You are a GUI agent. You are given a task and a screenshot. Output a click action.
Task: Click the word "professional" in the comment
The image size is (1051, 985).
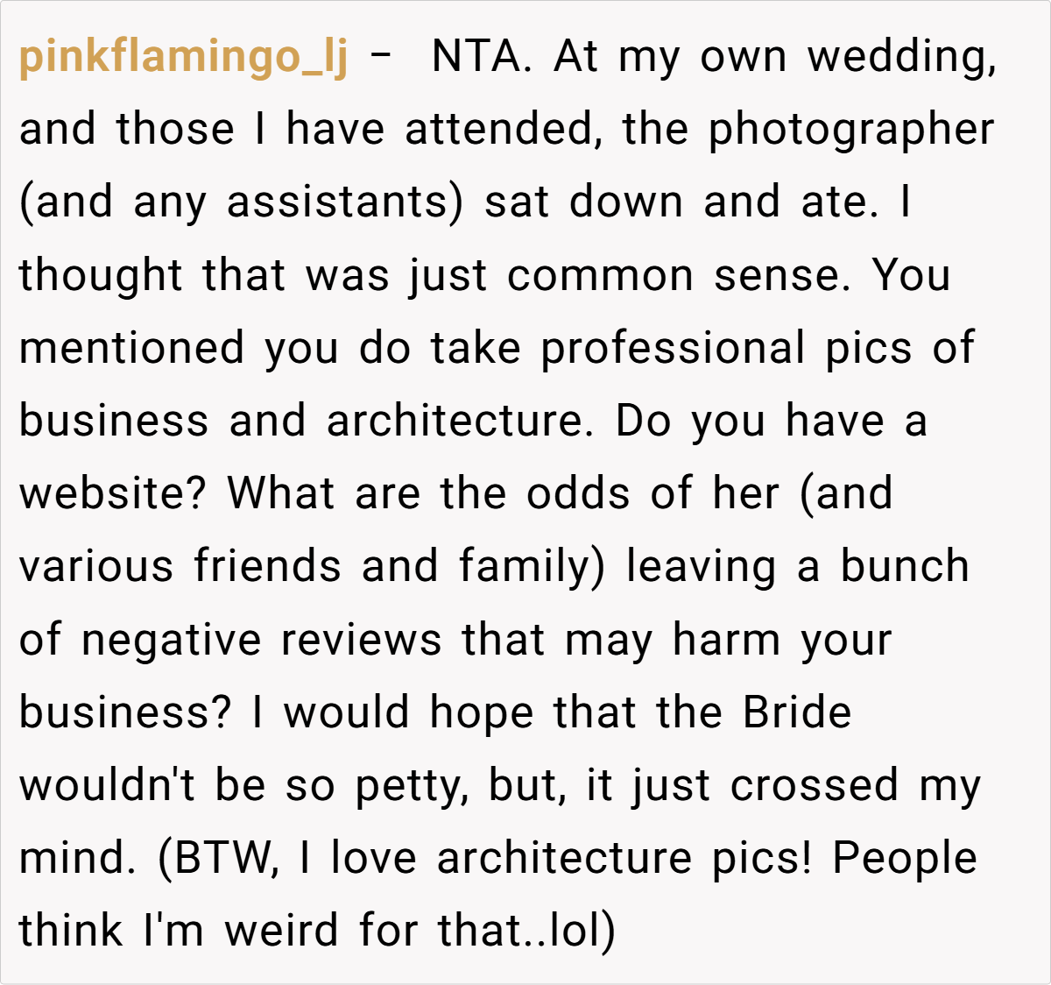(672, 348)
